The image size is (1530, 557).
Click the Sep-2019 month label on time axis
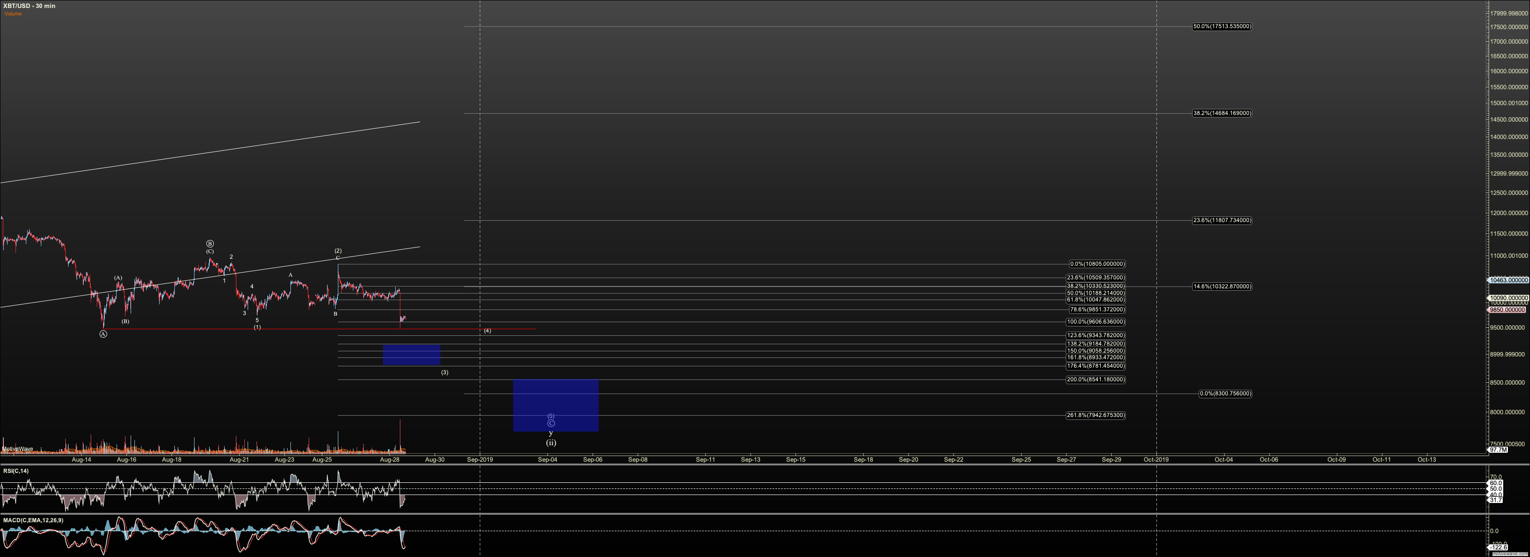click(x=479, y=460)
